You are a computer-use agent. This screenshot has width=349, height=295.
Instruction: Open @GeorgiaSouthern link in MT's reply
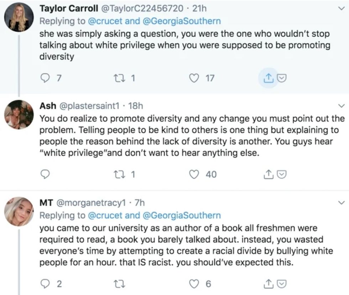pos(182,215)
